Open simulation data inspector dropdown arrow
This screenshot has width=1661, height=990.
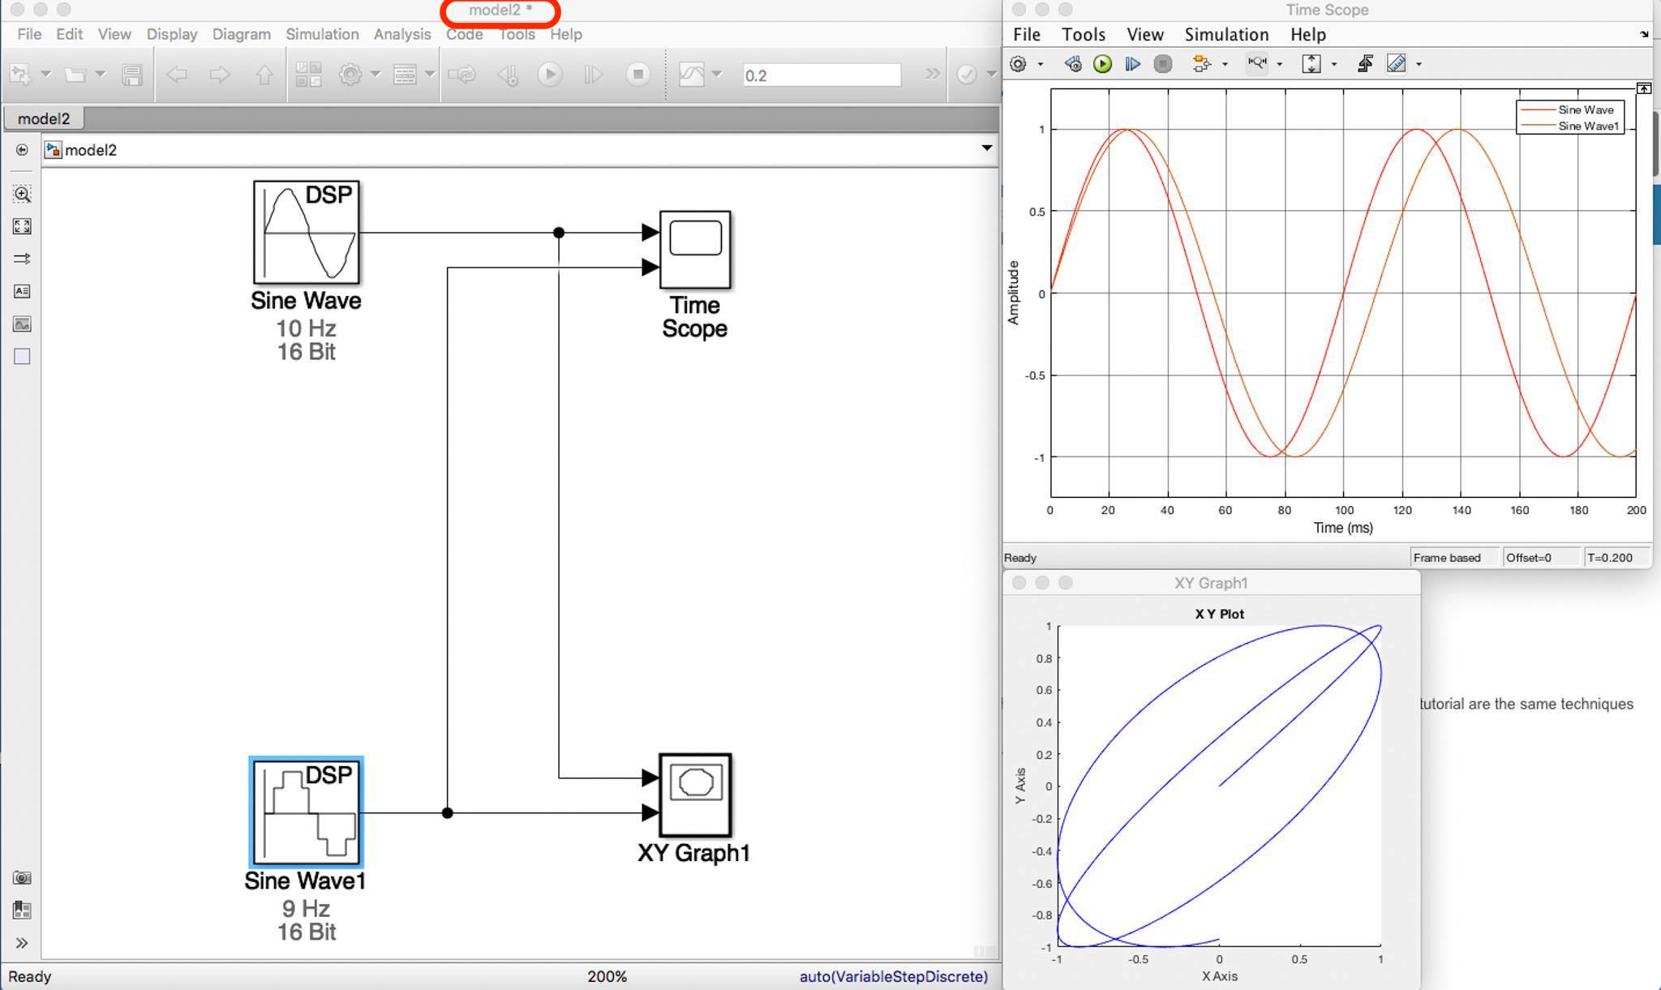[x=717, y=75]
